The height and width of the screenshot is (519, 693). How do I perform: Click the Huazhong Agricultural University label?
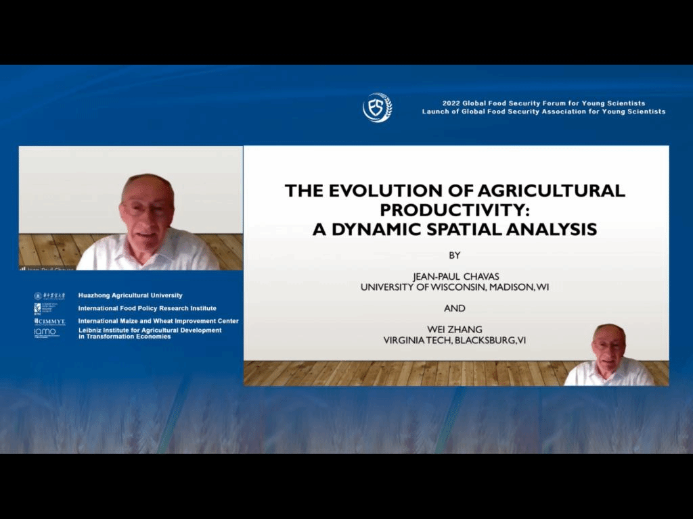tap(130, 296)
